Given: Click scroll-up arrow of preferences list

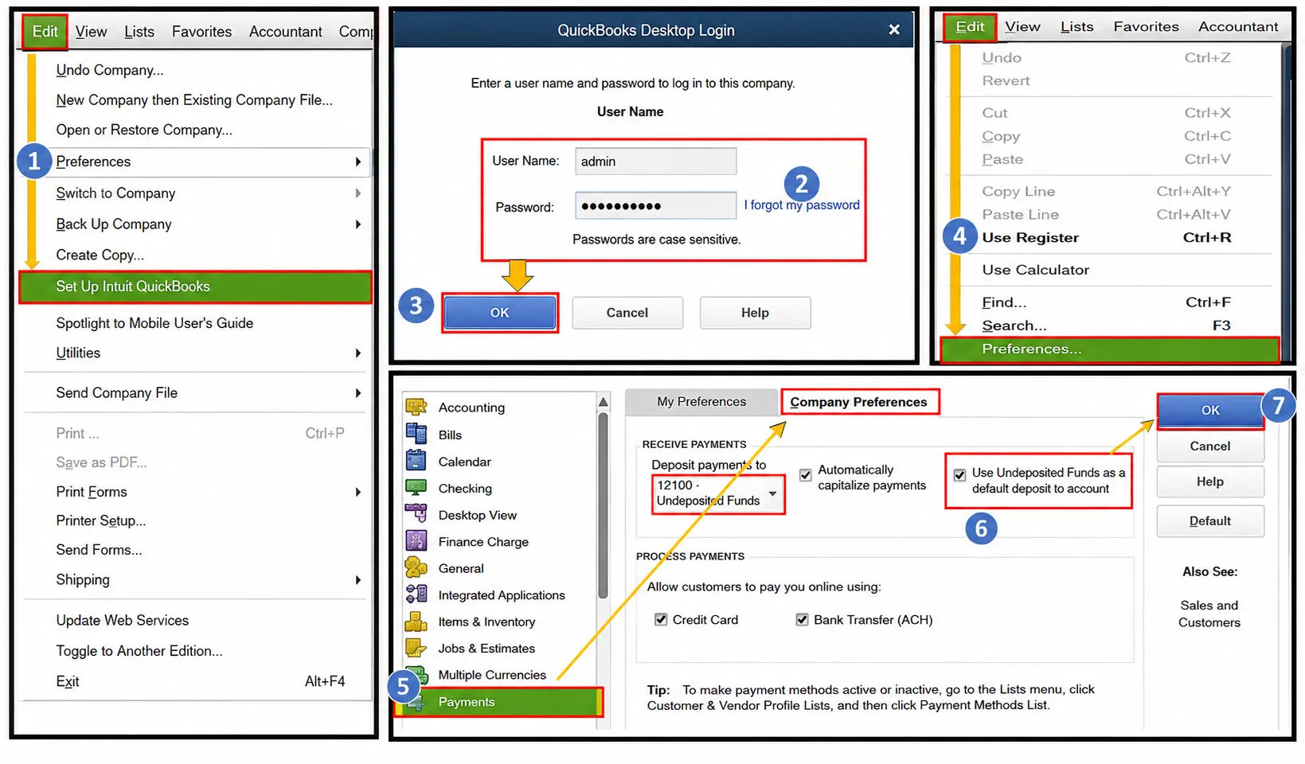Looking at the screenshot, I should tap(603, 403).
